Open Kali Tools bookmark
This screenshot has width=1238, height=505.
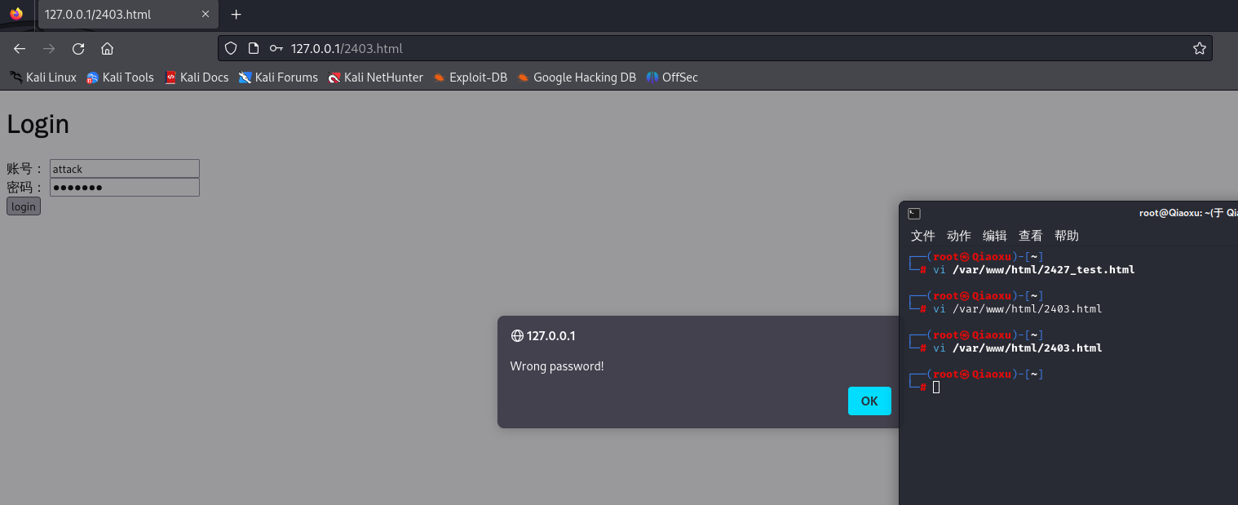[x=120, y=78]
